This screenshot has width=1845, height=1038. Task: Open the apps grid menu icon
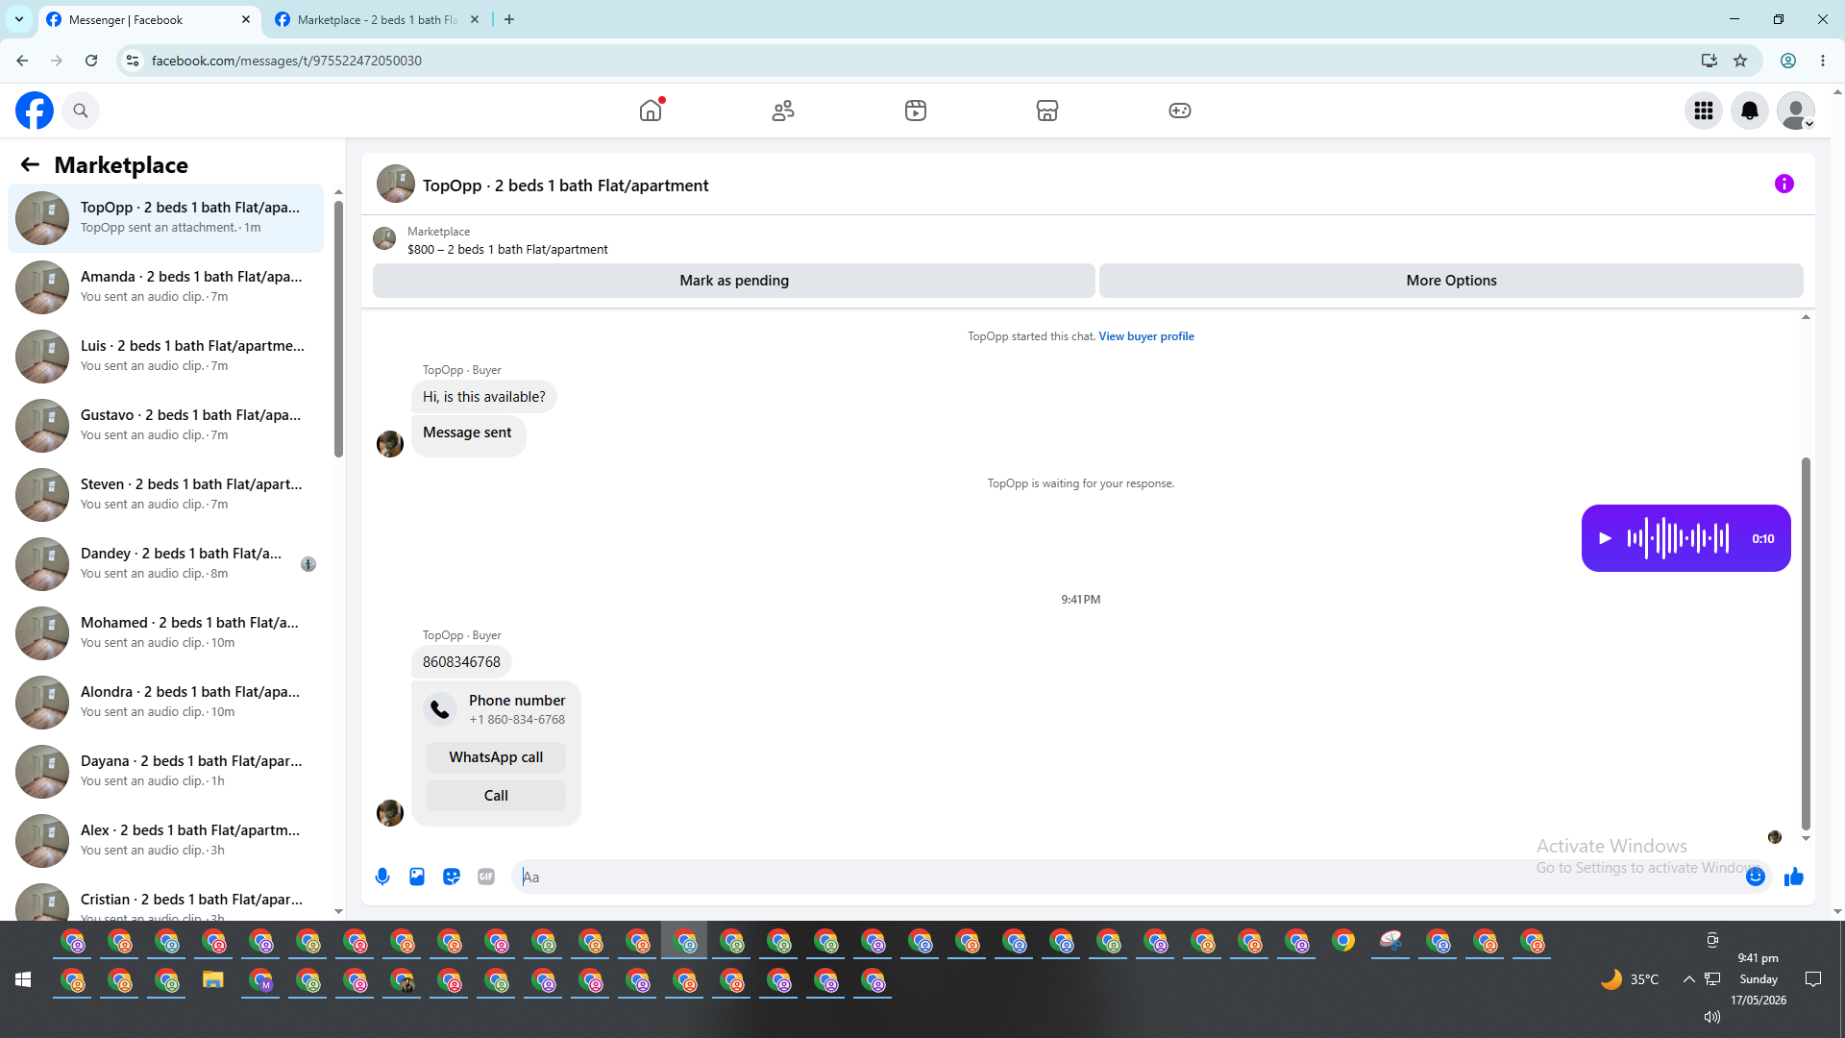coord(1704,111)
